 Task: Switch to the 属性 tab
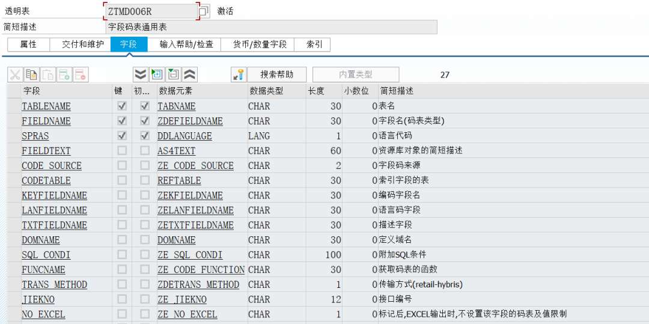tap(29, 44)
